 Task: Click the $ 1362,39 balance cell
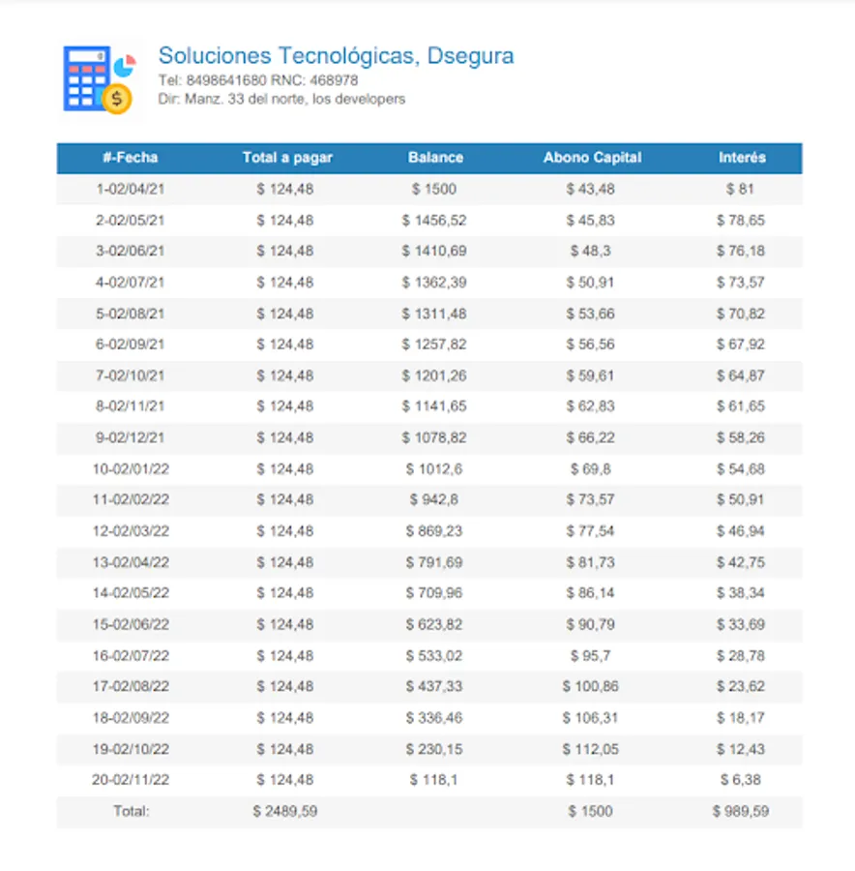434,283
